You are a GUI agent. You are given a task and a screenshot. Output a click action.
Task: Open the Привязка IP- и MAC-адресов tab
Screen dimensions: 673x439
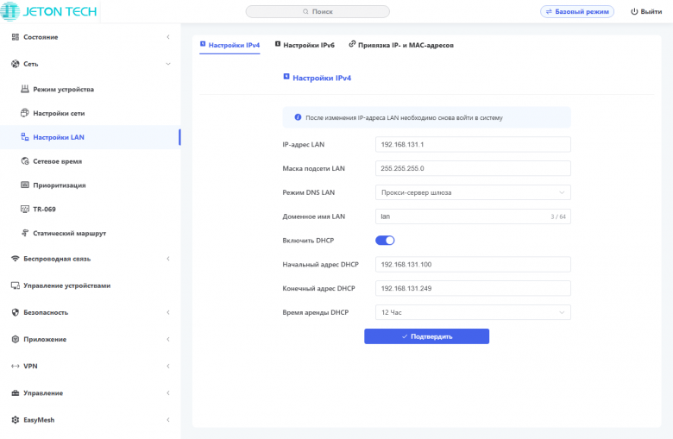(x=401, y=45)
